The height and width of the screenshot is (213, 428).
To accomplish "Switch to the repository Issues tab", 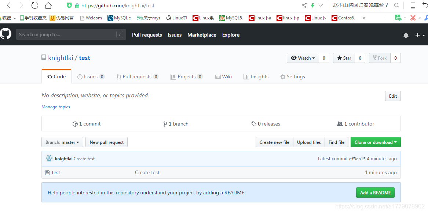I will (x=91, y=76).
